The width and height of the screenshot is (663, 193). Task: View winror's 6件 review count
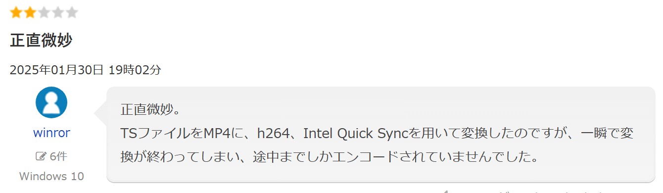pos(58,156)
